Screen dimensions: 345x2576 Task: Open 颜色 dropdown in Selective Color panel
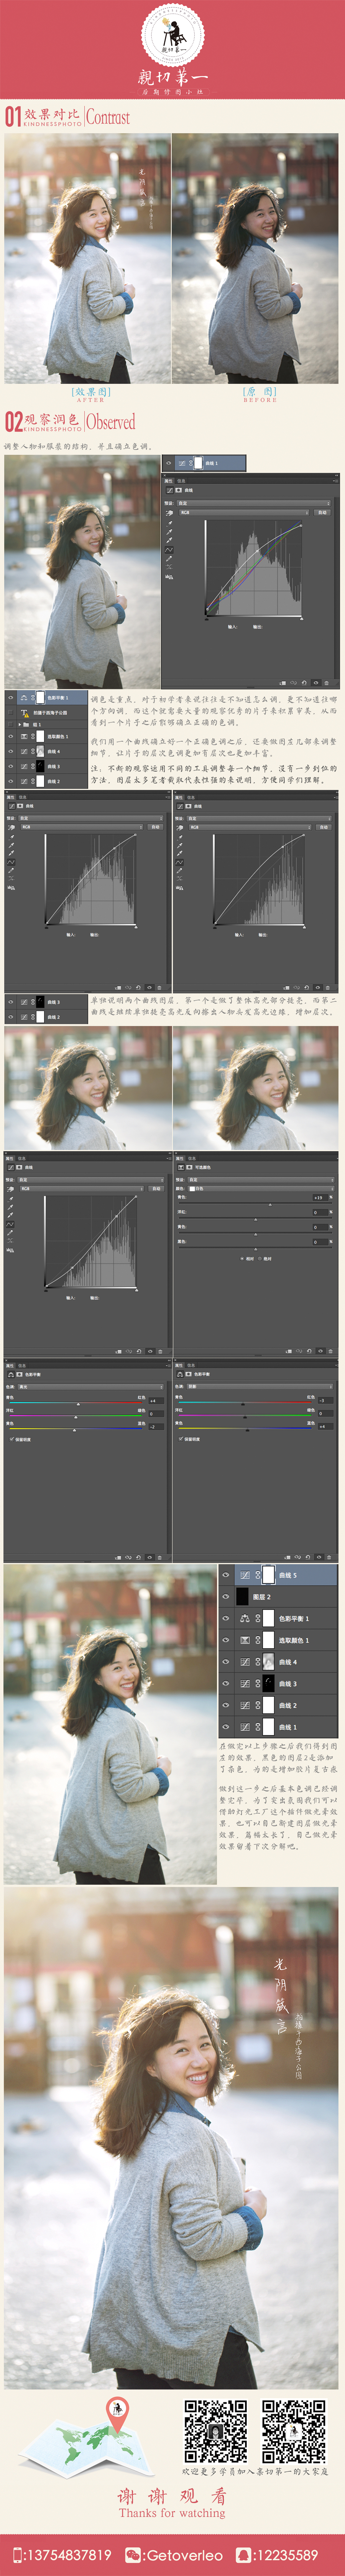[261, 1189]
